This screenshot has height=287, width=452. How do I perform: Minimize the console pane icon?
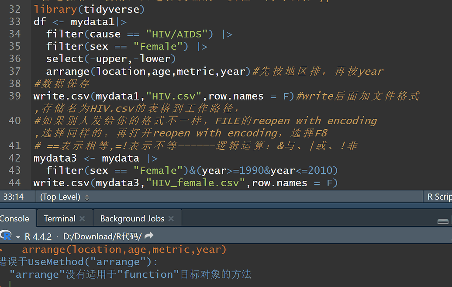coord(443,221)
